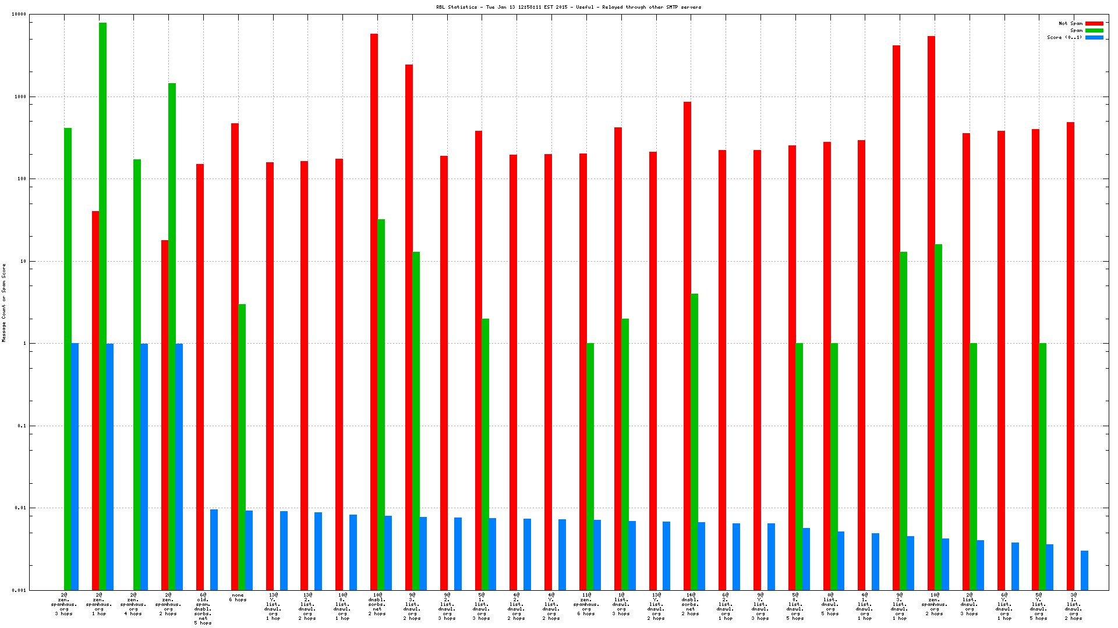Click the '2@ zen.spamhaus.org 3 hops' label

[64, 604]
